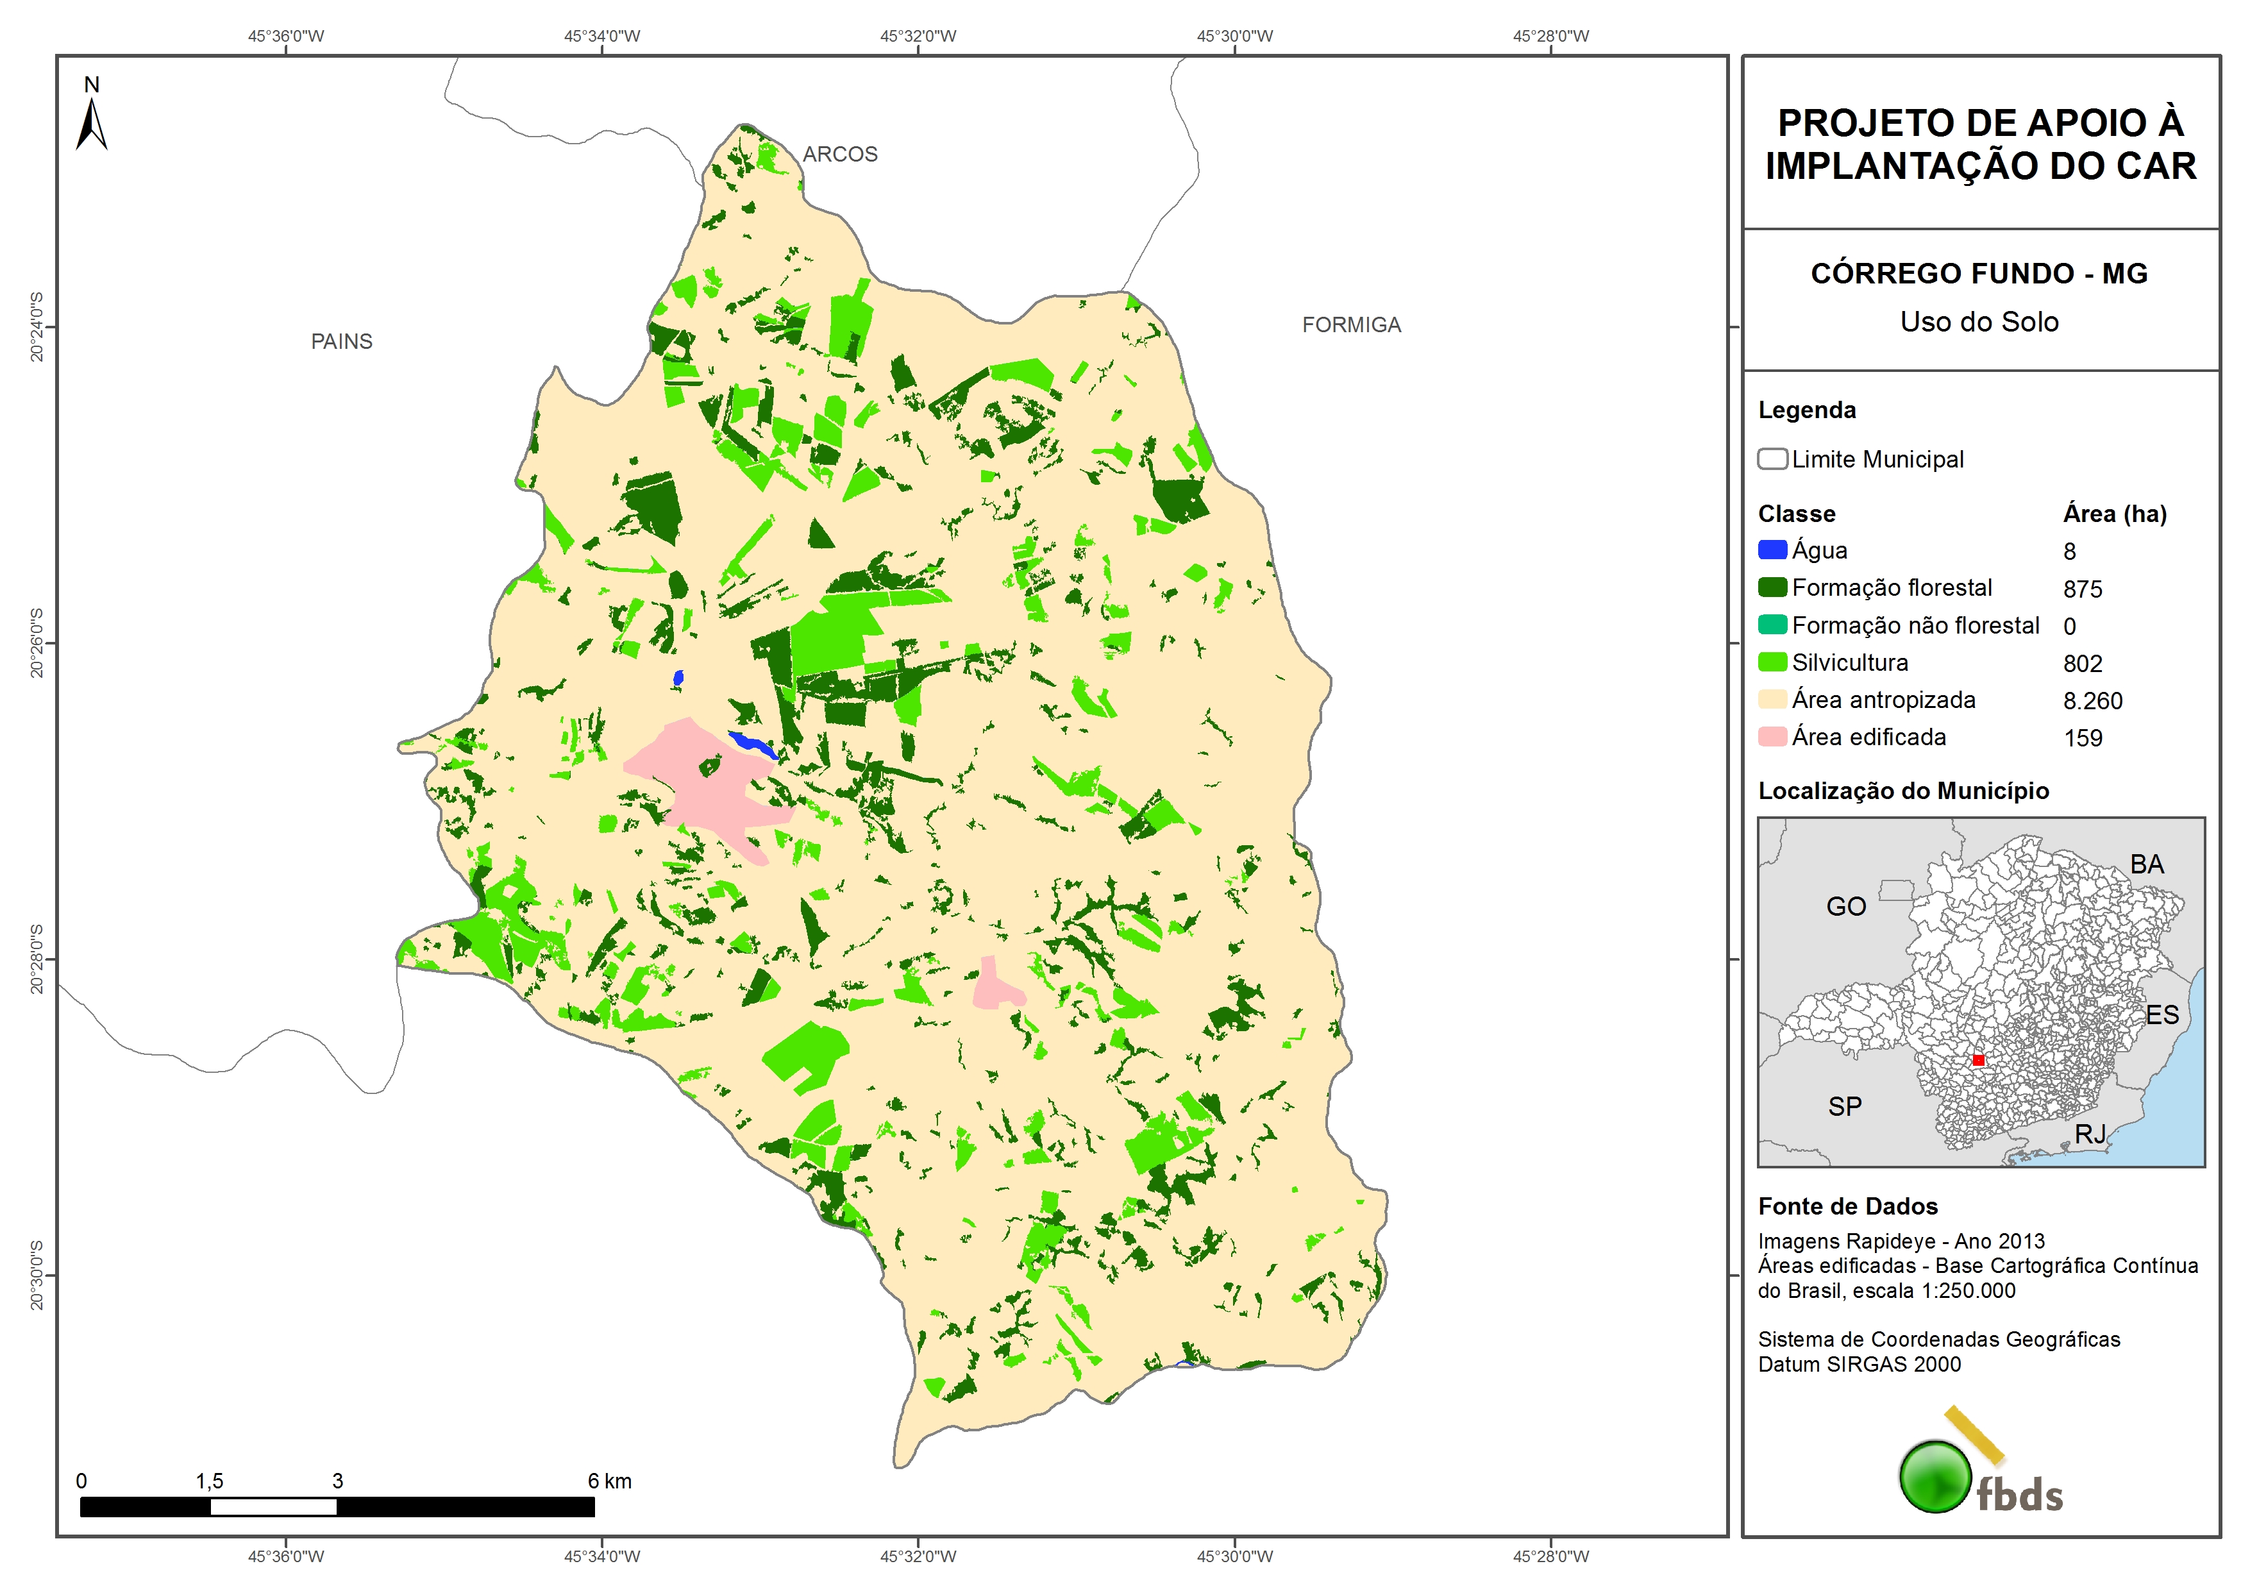Click the ARCOS municipality label
This screenshot has height=1591, width=2250.
pyautogui.click(x=840, y=154)
